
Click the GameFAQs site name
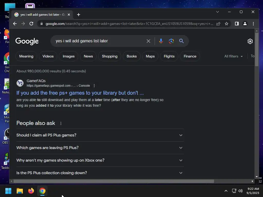click(36, 81)
